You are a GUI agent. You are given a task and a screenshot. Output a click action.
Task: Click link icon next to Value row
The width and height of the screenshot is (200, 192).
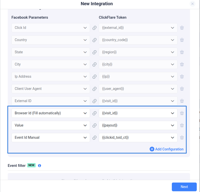[x=94, y=125]
